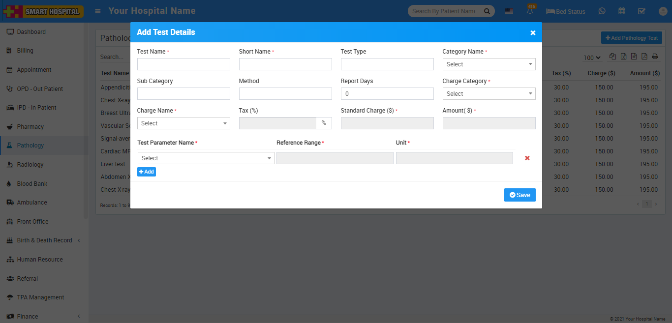Choose a Test Parameter Name from dropdown
The height and width of the screenshot is (323, 672).
pyautogui.click(x=206, y=158)
